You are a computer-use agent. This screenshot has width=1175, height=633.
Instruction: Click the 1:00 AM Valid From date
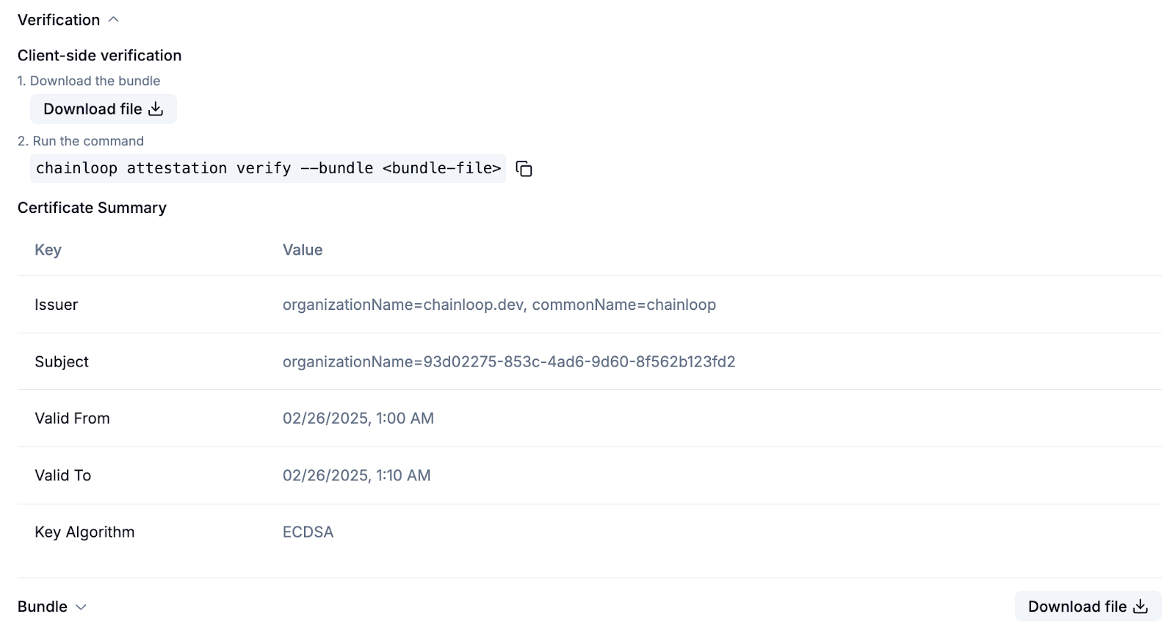click(358, 418)
